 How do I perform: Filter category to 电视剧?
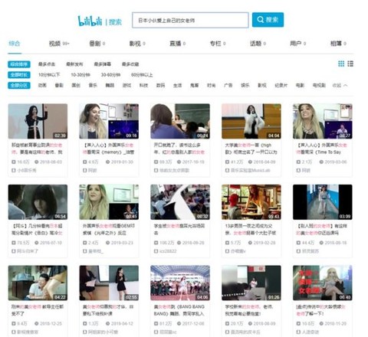pos(319,85)
